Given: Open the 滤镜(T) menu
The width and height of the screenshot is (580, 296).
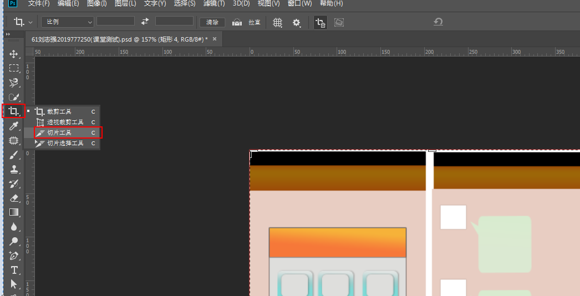Looking at the screenshot, I should point(214,4).
